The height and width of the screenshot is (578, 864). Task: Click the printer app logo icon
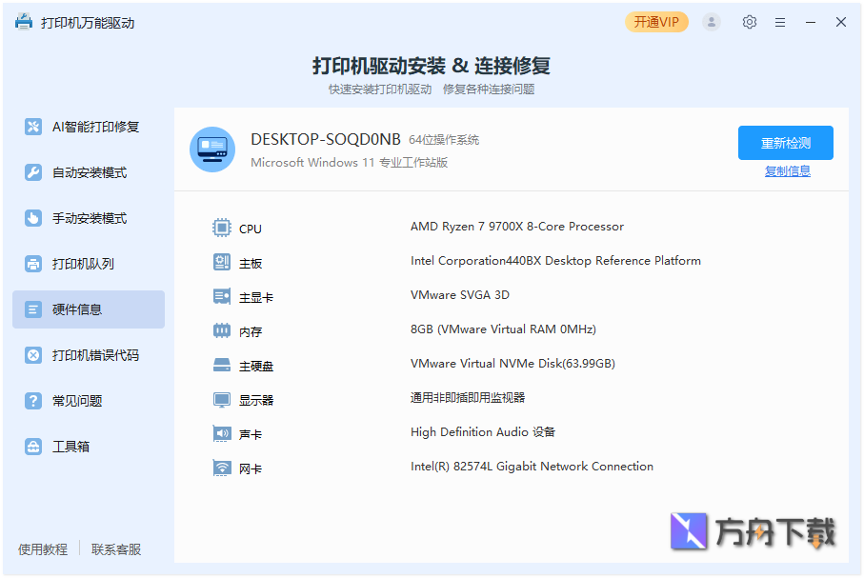(x=24, y=22)
